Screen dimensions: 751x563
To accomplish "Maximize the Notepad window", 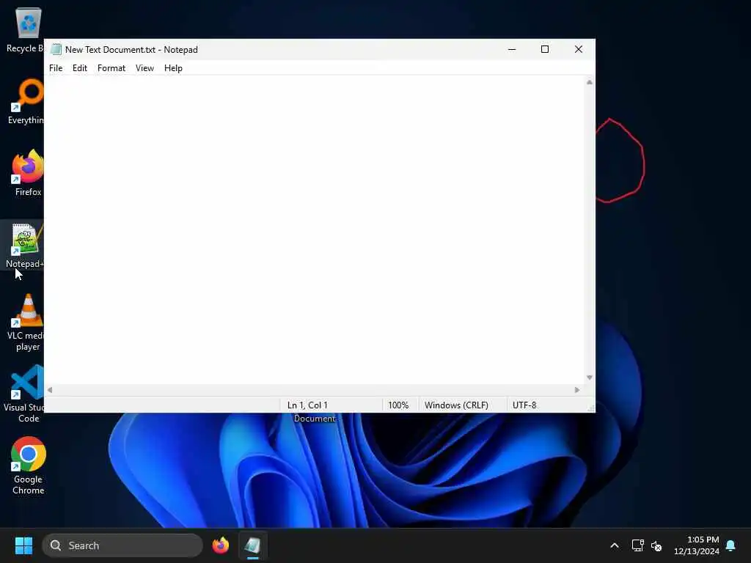I will point(545,49).
